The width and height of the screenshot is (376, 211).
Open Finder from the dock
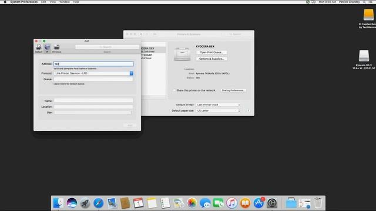coord(58,203)
